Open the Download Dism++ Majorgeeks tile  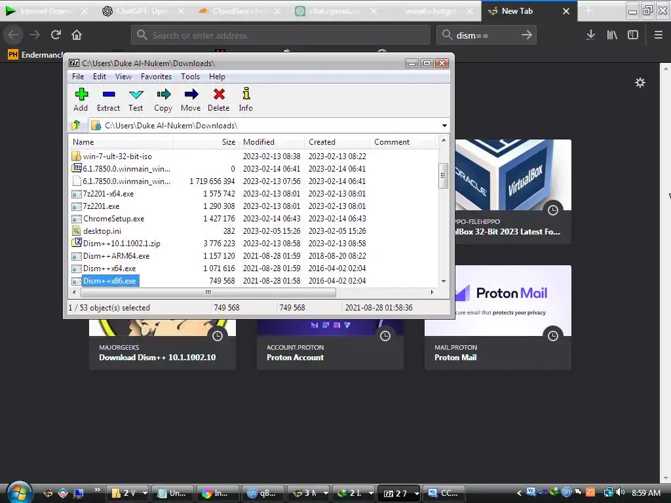163,345
